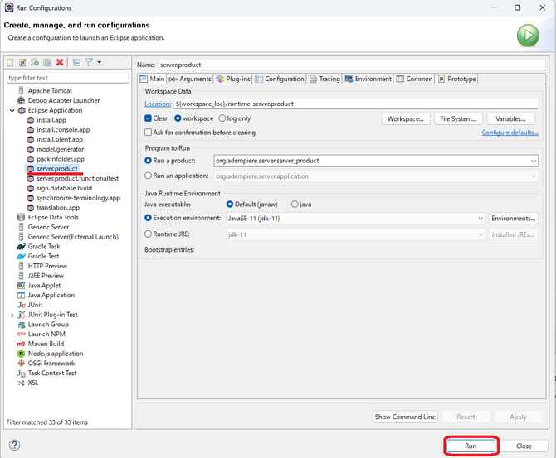Select Eclipse Data Tools type
Viewport: 556px width, 458px height.
click(53, 217)
